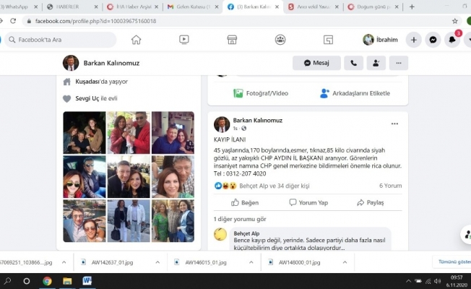Open the three-dot profile options menu

click(x=398, y=63)
